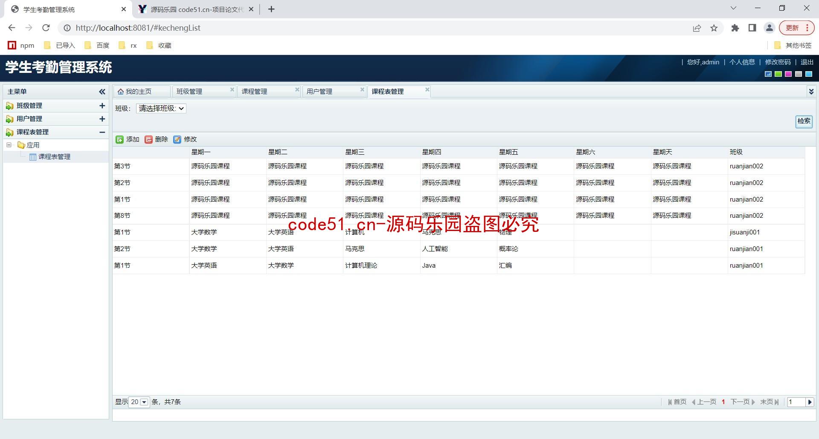Click the 添加 add icon button
This screenshot has width=819, height=439.
coord(128,139)
